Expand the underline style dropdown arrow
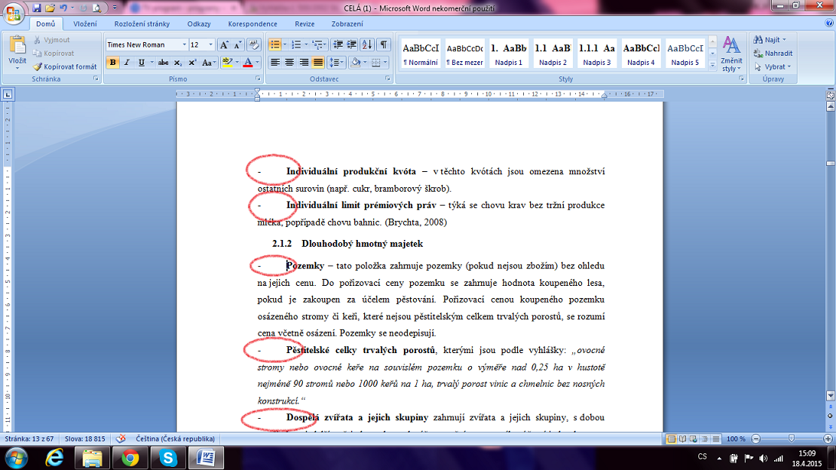The image size is (836, 470). tap(152, 63)
